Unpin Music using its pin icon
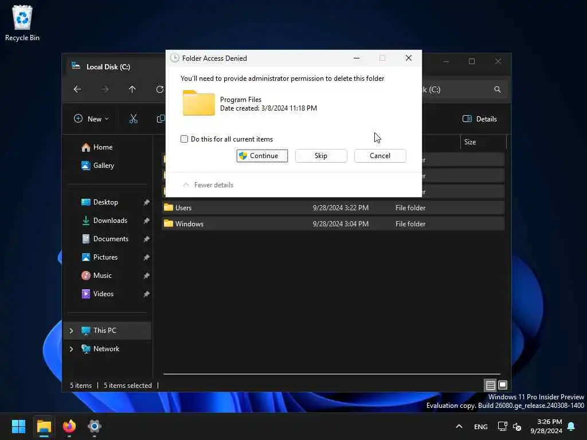 (x=146, y=276)
